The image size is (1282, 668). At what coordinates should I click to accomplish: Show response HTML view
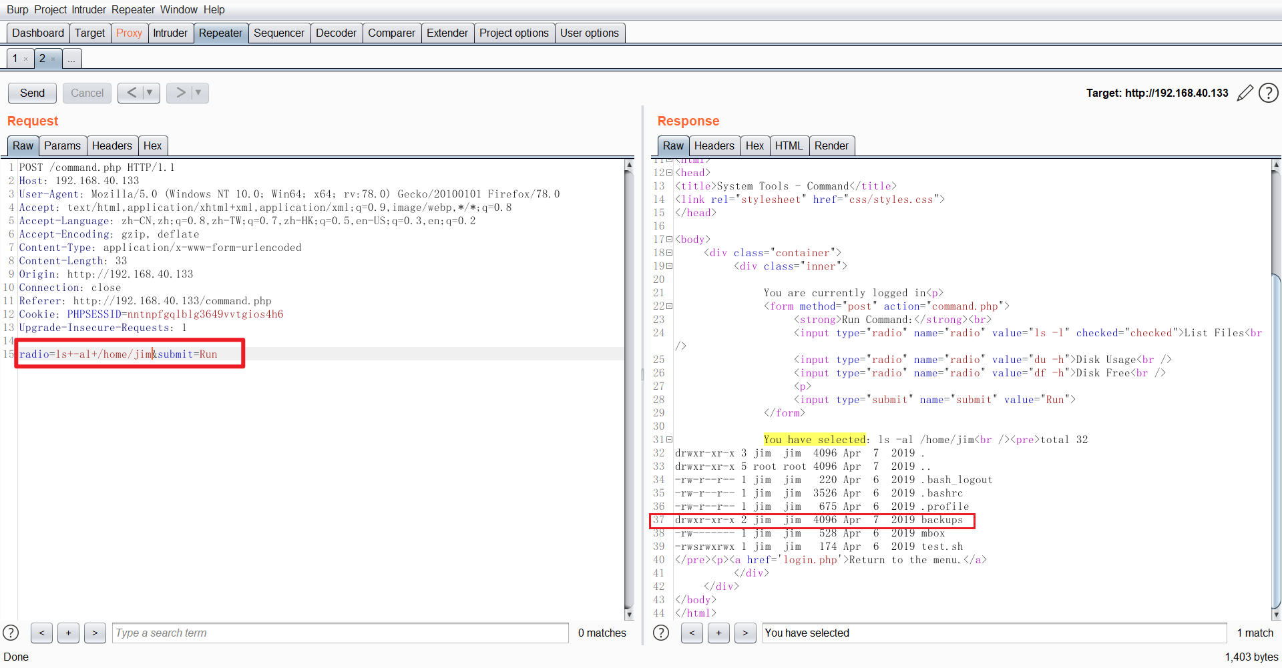pyautogui.click(x=789, y=146)
